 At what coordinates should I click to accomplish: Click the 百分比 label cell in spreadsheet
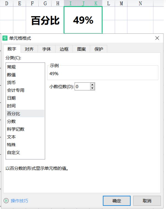[45, 20]
